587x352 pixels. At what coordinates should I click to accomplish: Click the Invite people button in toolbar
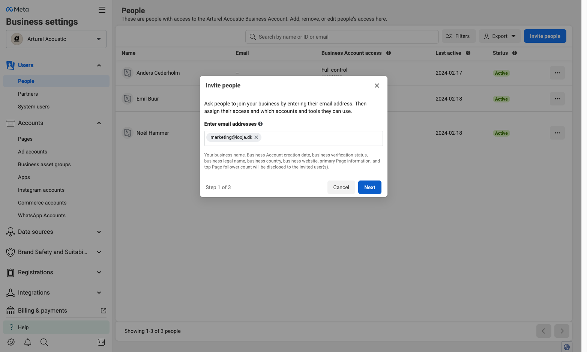(x=545, y=36)
